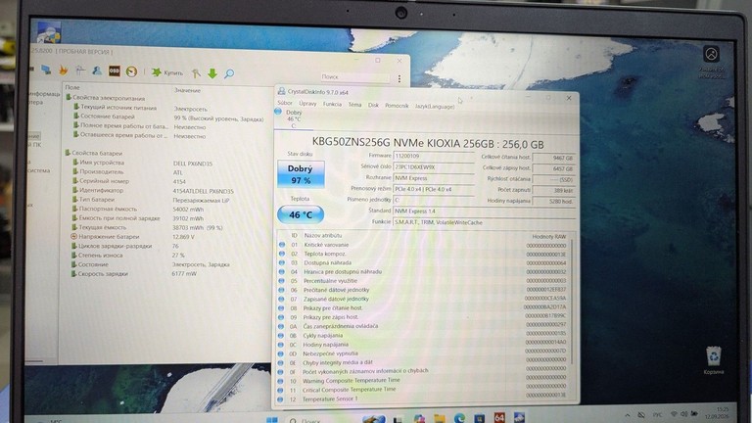Click the Dobrý 97 % health status button
The image size is (752, 423).
click(301, 174)
